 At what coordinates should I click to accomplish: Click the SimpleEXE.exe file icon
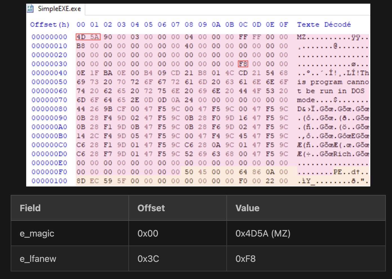pyautogui.click(x=30, y=9)
